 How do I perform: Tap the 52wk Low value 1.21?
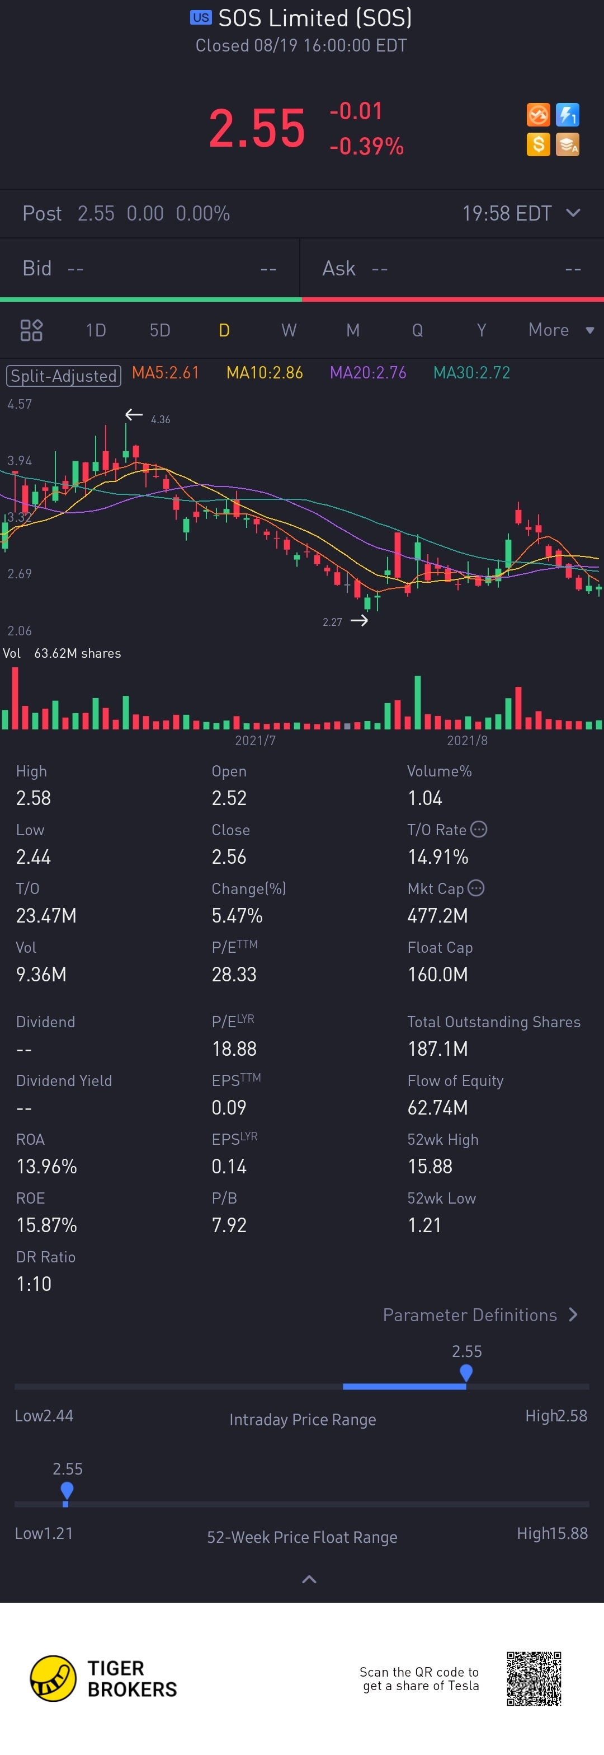point(424,1224)
